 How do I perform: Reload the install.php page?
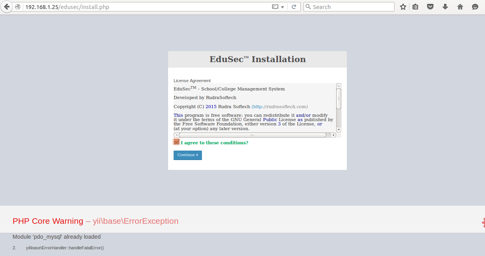[294, 7]
